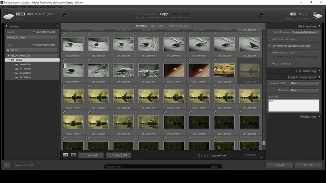The height and width of the screenshot is (183, 326).
Task: Expand the Destination panel
Action: [x=319, y=116]
